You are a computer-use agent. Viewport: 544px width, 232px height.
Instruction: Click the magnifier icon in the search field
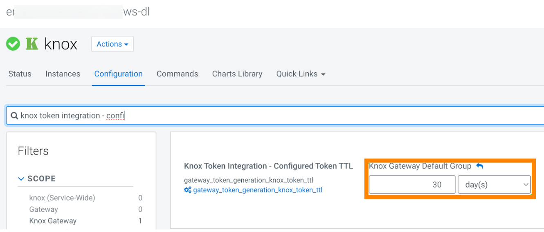(14, 116)
